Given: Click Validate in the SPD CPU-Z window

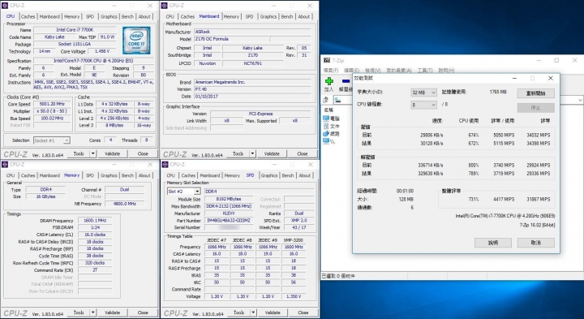Looking at the screenshot, I should (x=273, y=313).
